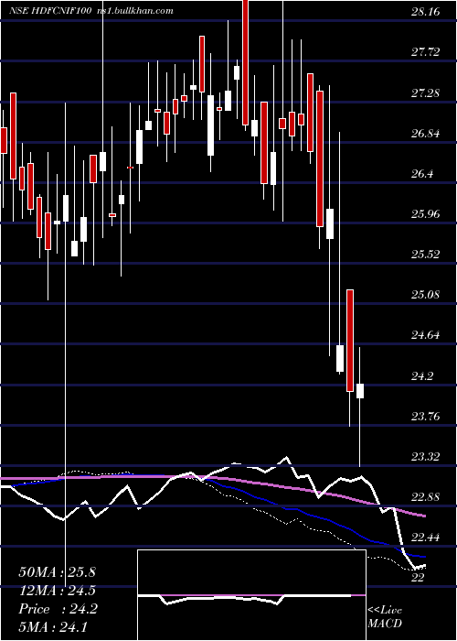457x641 pixels.
Task: Click the 23.76 price axis label
Action: 425,417
